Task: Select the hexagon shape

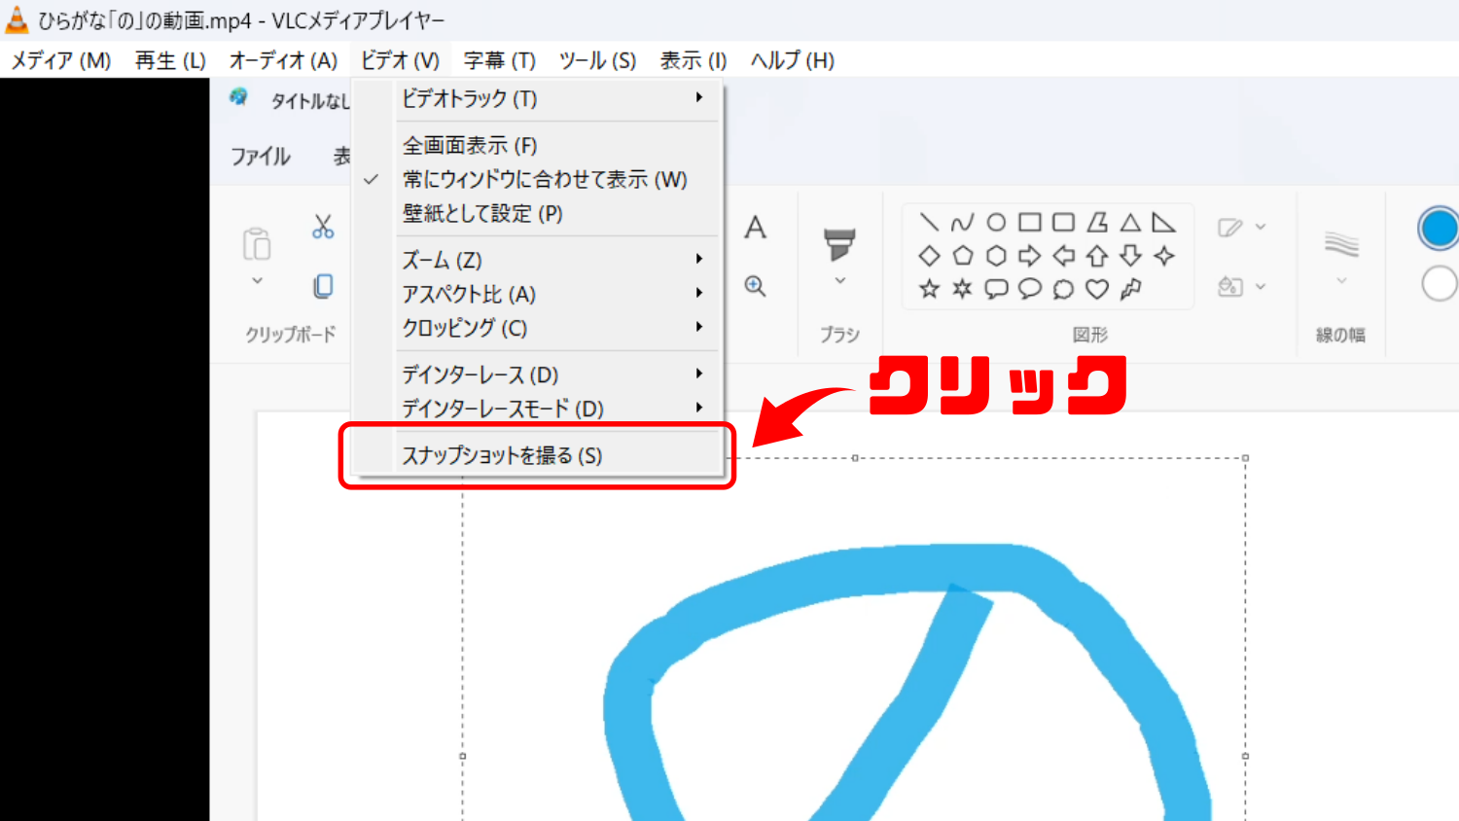Action: click(996, 256)
